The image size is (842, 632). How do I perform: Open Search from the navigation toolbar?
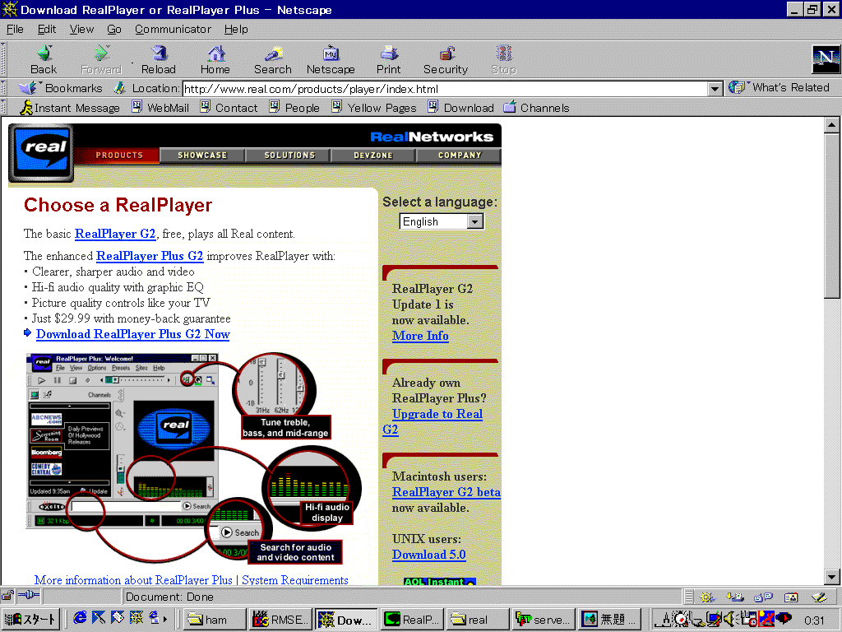coord(273,59)
